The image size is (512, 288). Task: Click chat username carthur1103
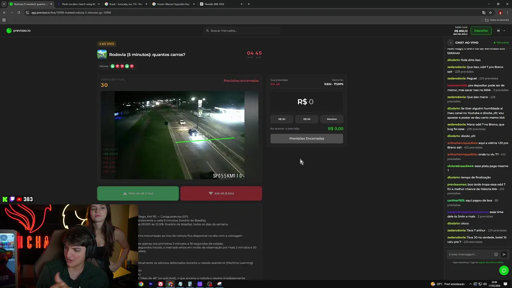455,200
